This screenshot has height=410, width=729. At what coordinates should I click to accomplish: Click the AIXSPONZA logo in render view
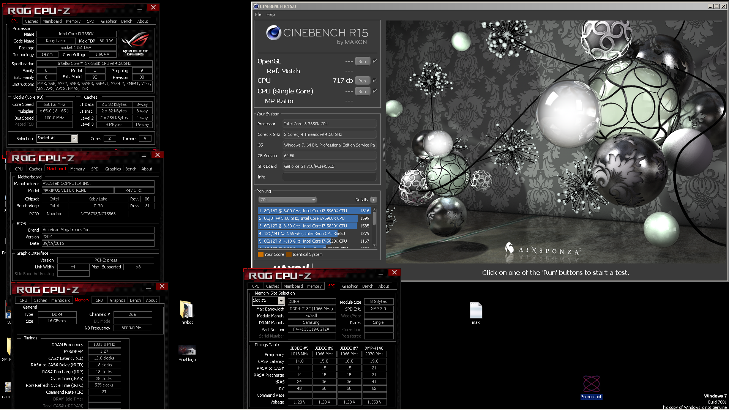pos(543,250)
